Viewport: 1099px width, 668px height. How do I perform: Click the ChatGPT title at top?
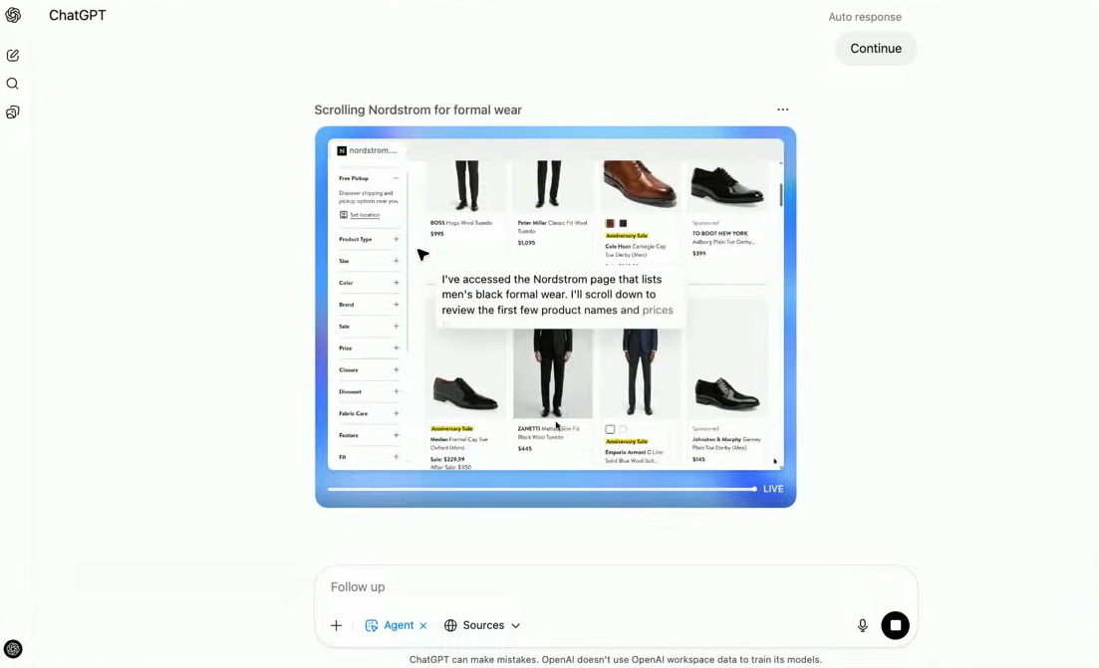(77, 15)
